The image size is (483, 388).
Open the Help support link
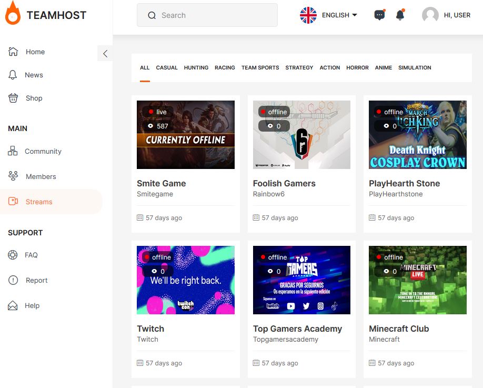(x=32, y=305)
